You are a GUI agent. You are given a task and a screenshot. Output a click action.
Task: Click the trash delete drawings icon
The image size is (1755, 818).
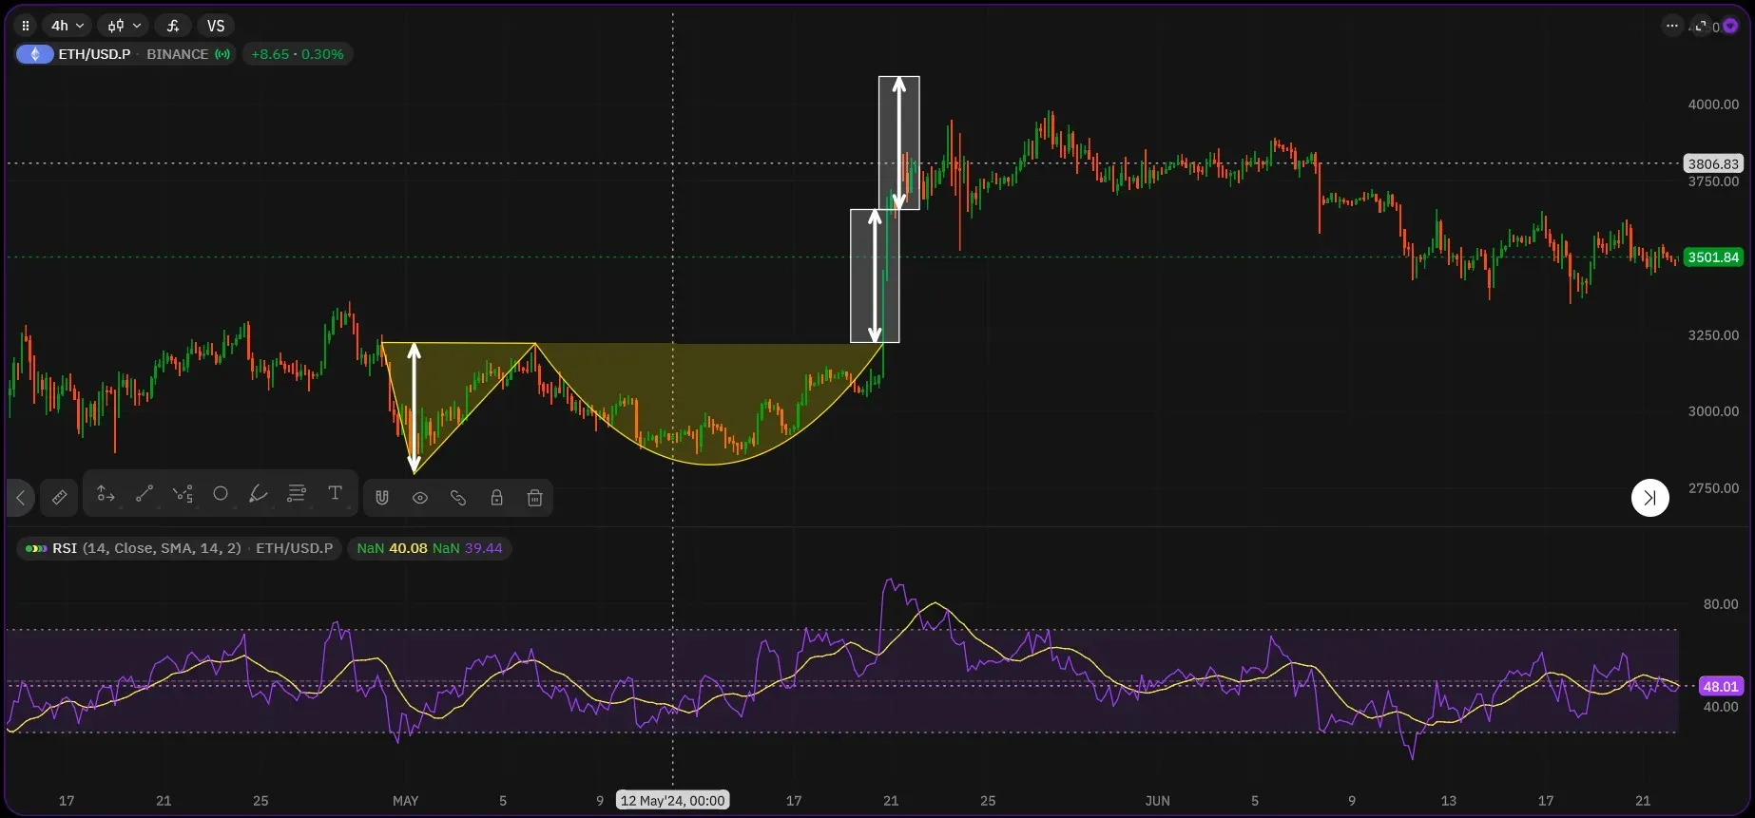[534, 498]
